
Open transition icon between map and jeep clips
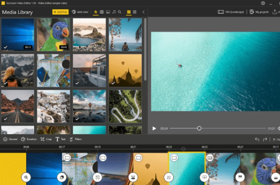[x=97, y=177]
